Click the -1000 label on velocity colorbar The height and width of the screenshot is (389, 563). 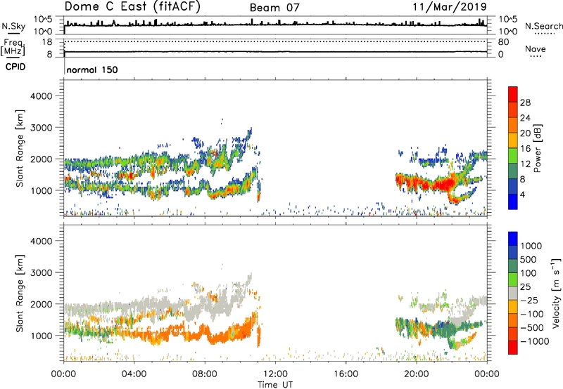click(x=535, y=341)
